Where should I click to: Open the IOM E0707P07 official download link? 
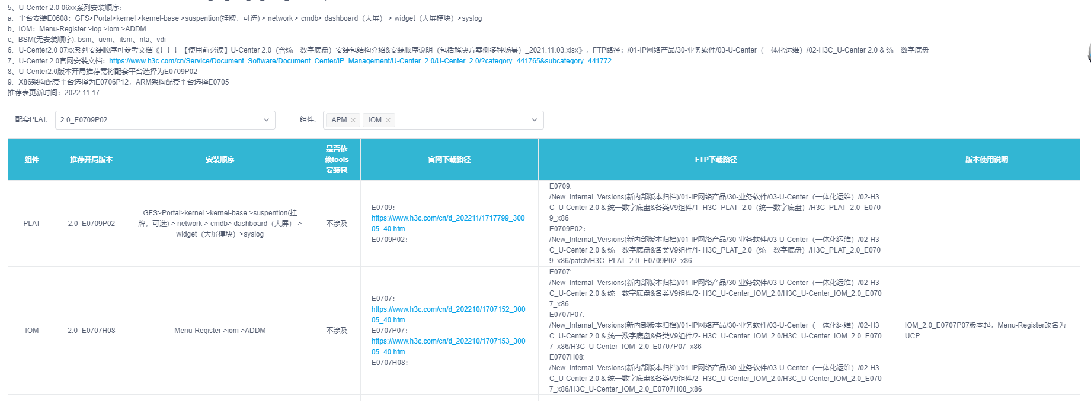(x=448, y=347)
